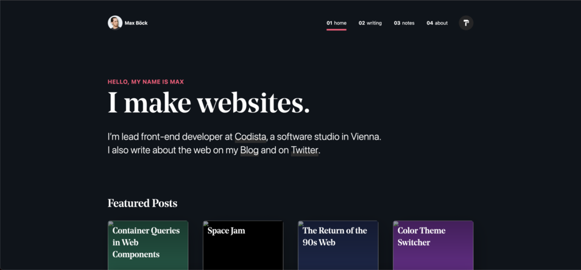
Task: Open the Color Theme Switcher featured post
Action: 433,245
